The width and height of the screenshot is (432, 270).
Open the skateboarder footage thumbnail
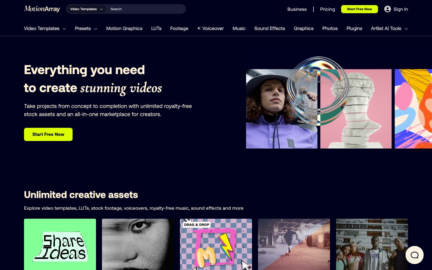(294, 244)
